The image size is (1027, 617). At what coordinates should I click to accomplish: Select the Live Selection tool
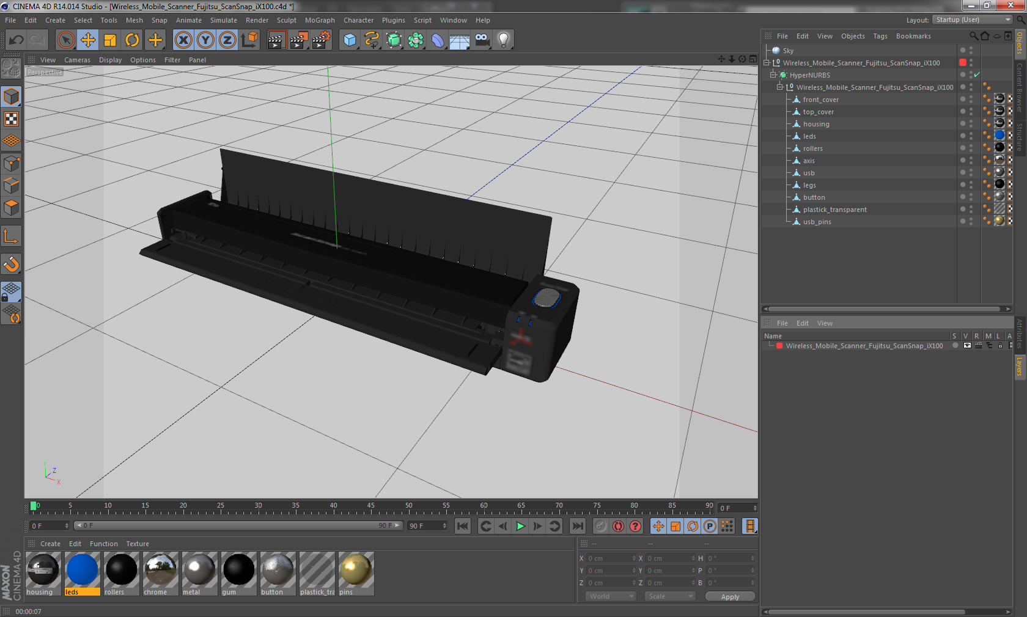(65, 40)
